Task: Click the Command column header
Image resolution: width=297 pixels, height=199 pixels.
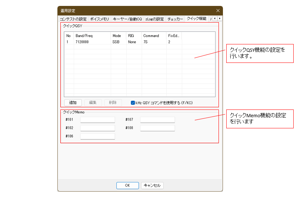Action: click(x=154, y=36)
